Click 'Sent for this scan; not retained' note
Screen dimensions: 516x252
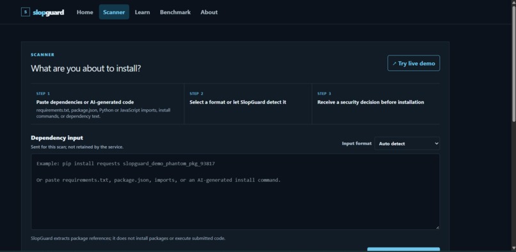click(x=77, y=147)
